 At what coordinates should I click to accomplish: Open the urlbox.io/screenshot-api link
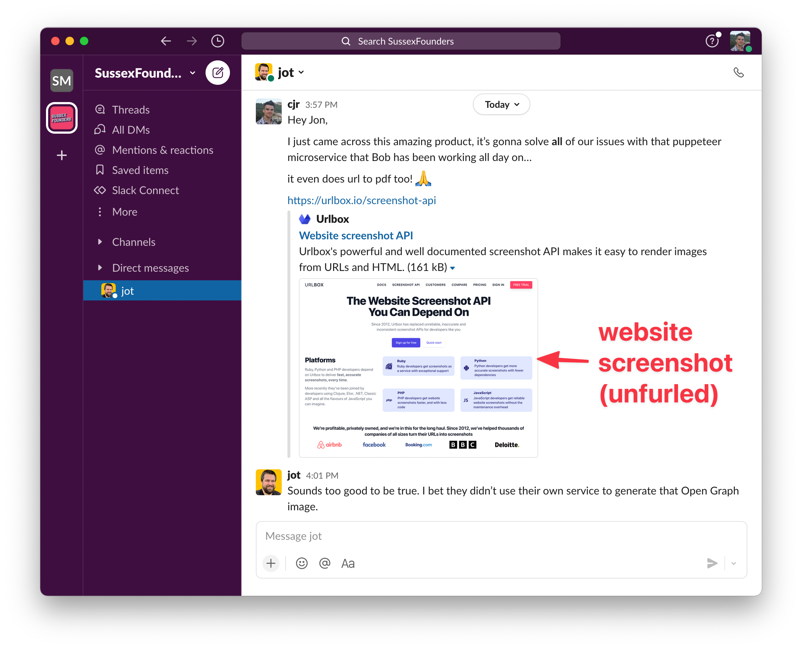[361, 201]
